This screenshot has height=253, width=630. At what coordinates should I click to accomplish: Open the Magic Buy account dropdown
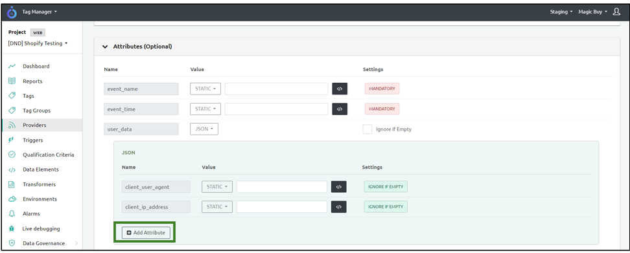click(x=592, y=12)
